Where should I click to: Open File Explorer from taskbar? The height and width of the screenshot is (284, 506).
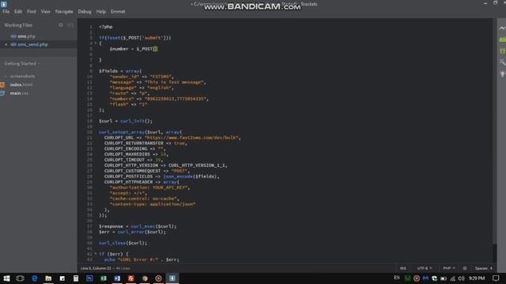48,278
